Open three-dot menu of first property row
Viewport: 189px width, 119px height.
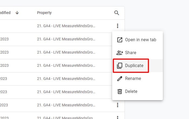click(x=118, y=26)
